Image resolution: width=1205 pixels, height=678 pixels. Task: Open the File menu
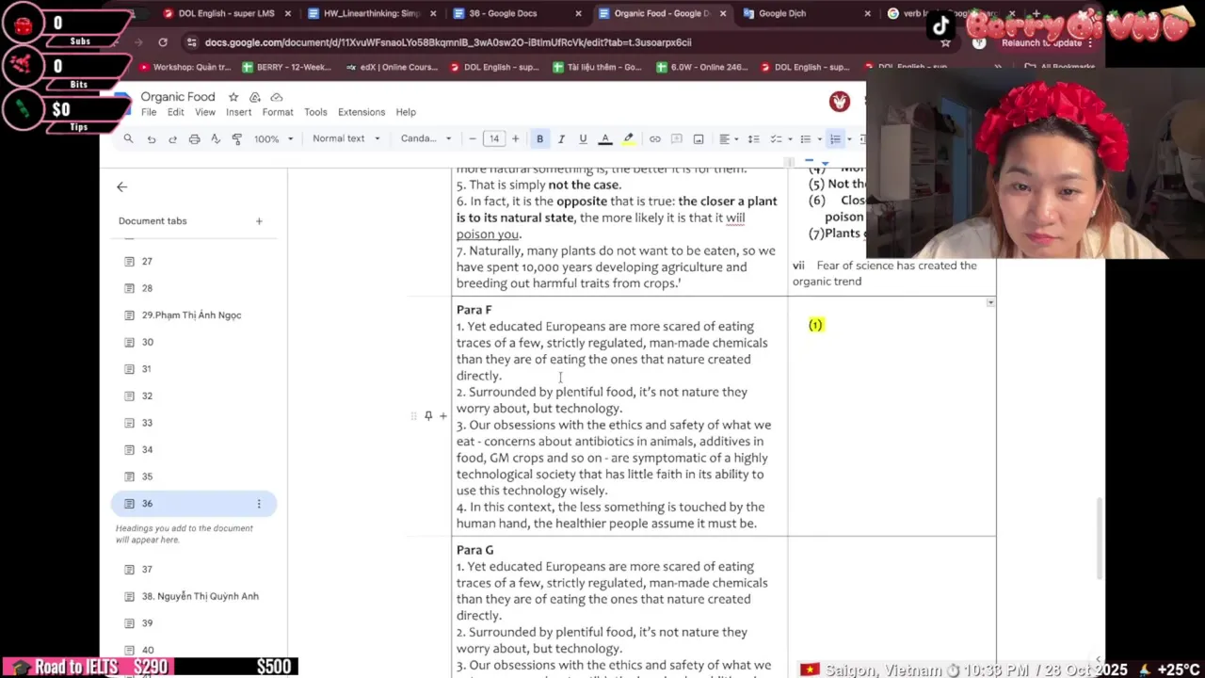point(149,112)
